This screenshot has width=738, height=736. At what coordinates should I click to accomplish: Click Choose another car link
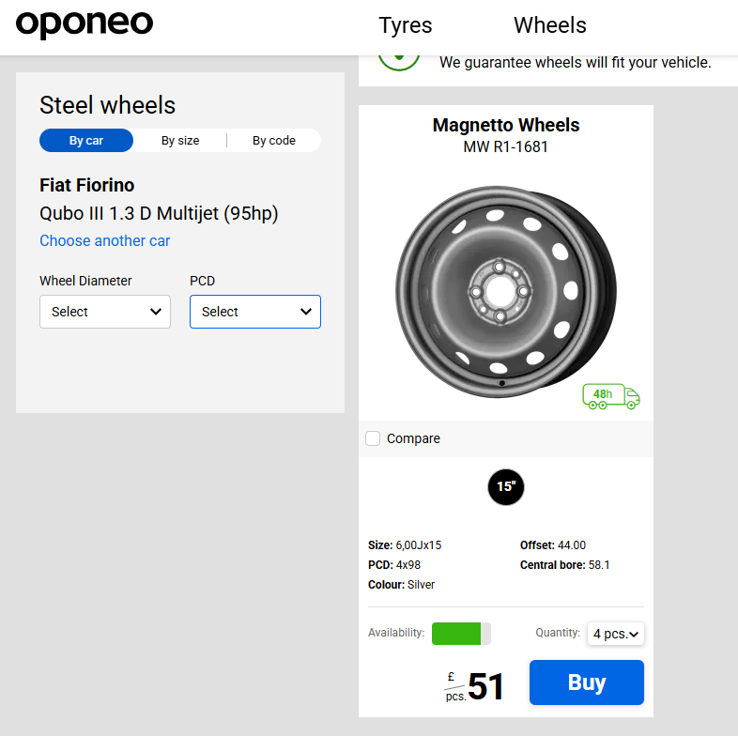[105, 241]
